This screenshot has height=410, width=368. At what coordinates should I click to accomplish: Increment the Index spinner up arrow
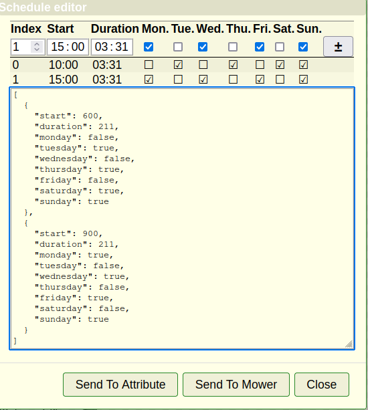point(37,44)
